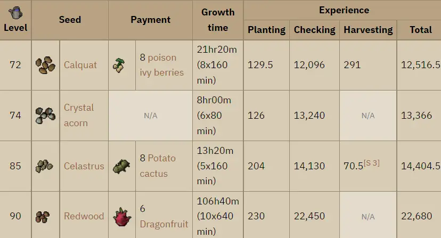441x238 pixels.
Task: Open the Crystal acorn link
Action: click(x=79, y=116)
